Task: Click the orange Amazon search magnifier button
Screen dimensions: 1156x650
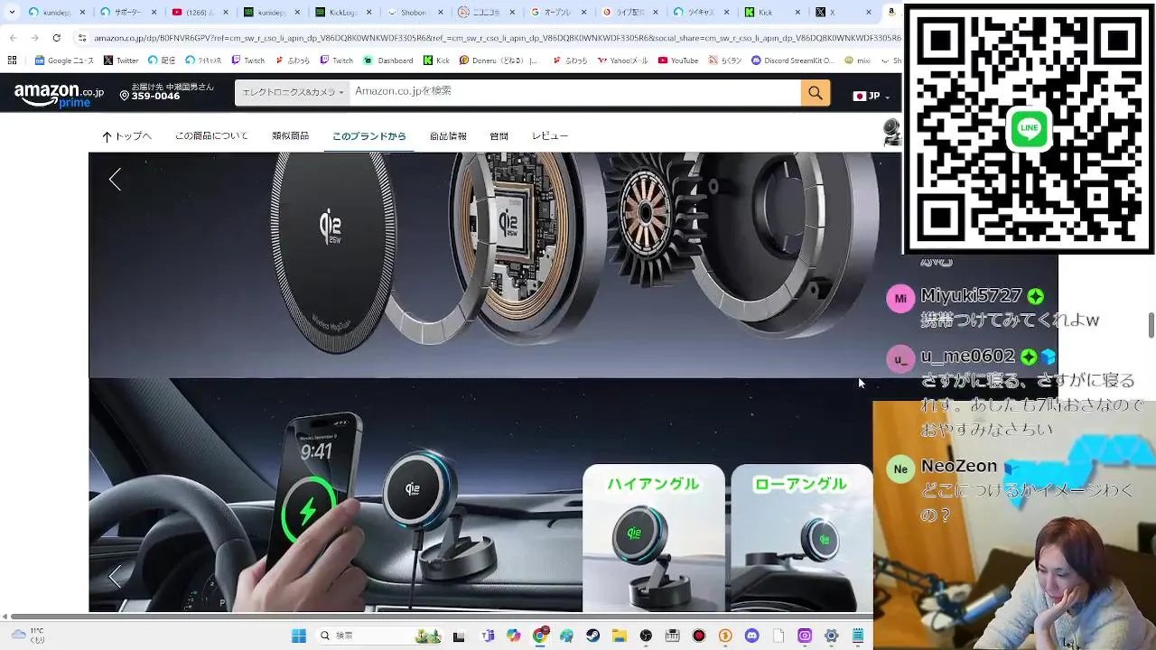Action: click(x=815, y=92)
